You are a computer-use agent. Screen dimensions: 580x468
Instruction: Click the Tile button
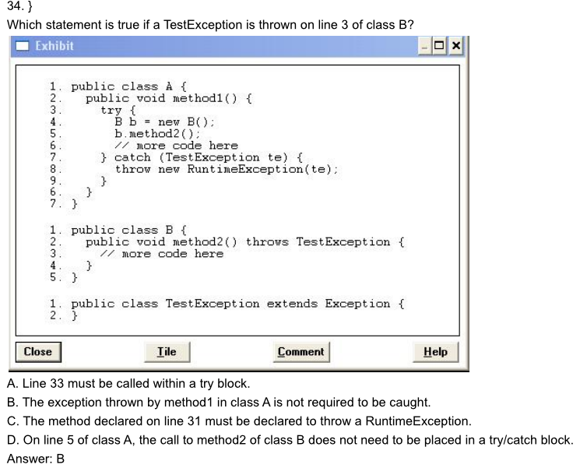pos(167,352)
